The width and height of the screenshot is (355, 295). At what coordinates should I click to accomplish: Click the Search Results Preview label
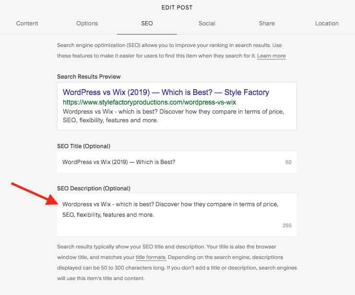pos(89,77)
